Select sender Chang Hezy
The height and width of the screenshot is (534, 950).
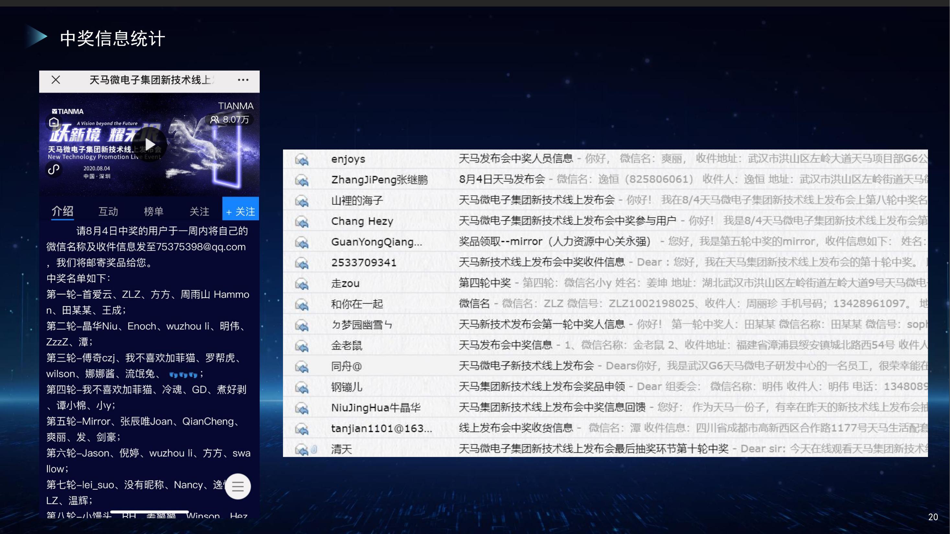pos(362,221)
